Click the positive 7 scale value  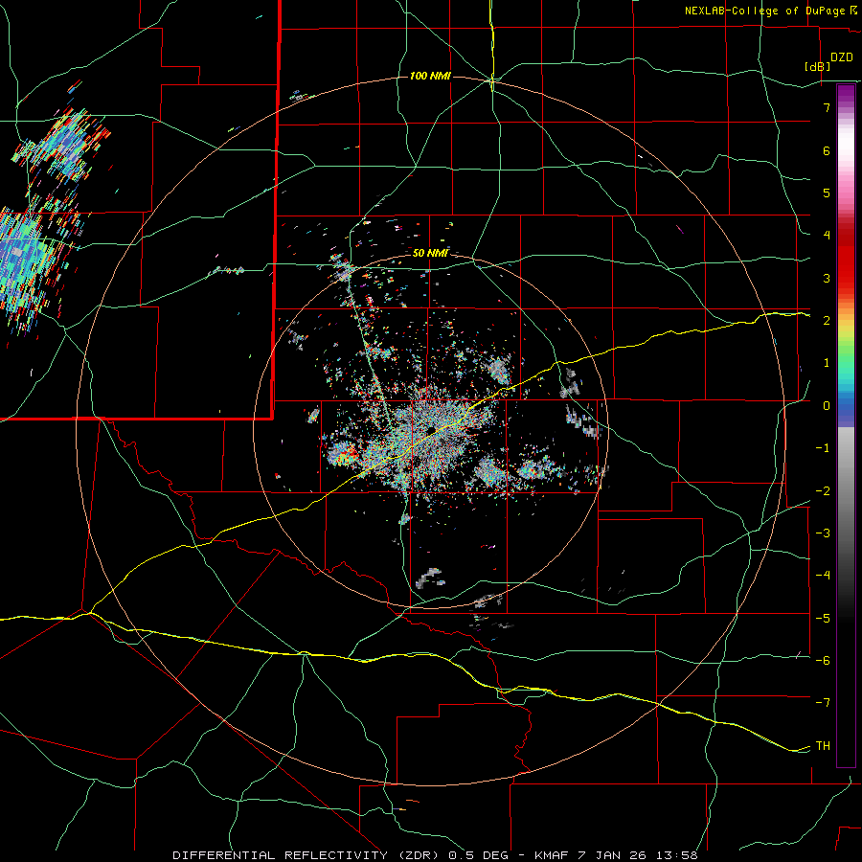[827, 107]
